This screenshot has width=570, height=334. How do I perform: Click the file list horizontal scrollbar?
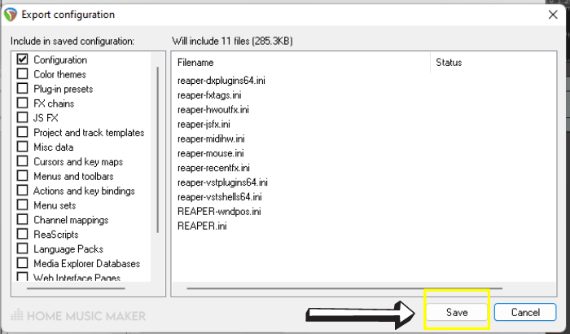point(344,288)
